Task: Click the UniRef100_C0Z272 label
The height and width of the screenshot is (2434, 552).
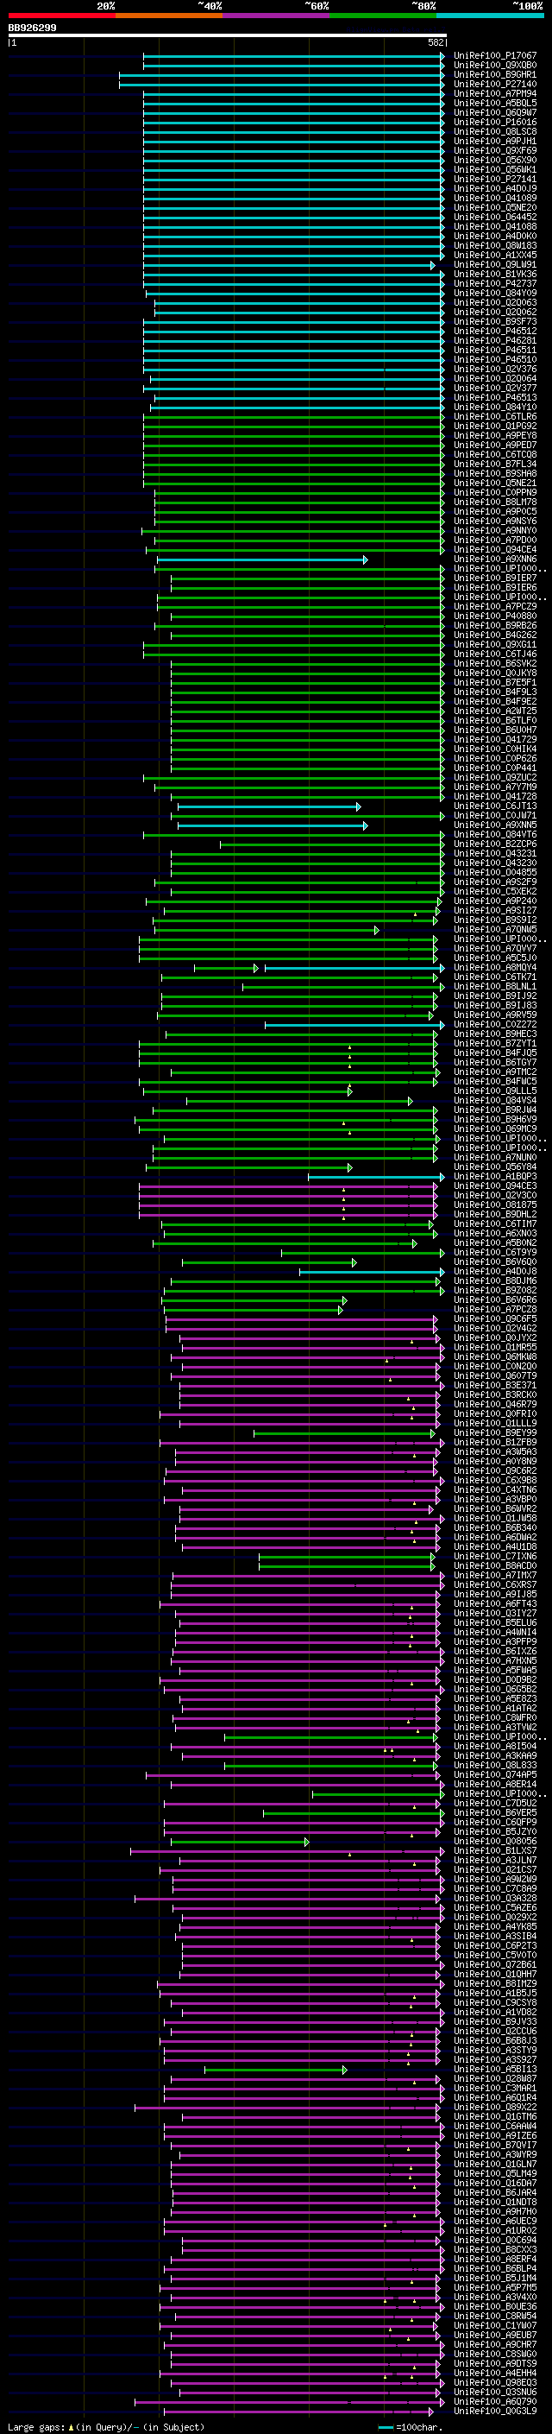Action: point(495,1024)
